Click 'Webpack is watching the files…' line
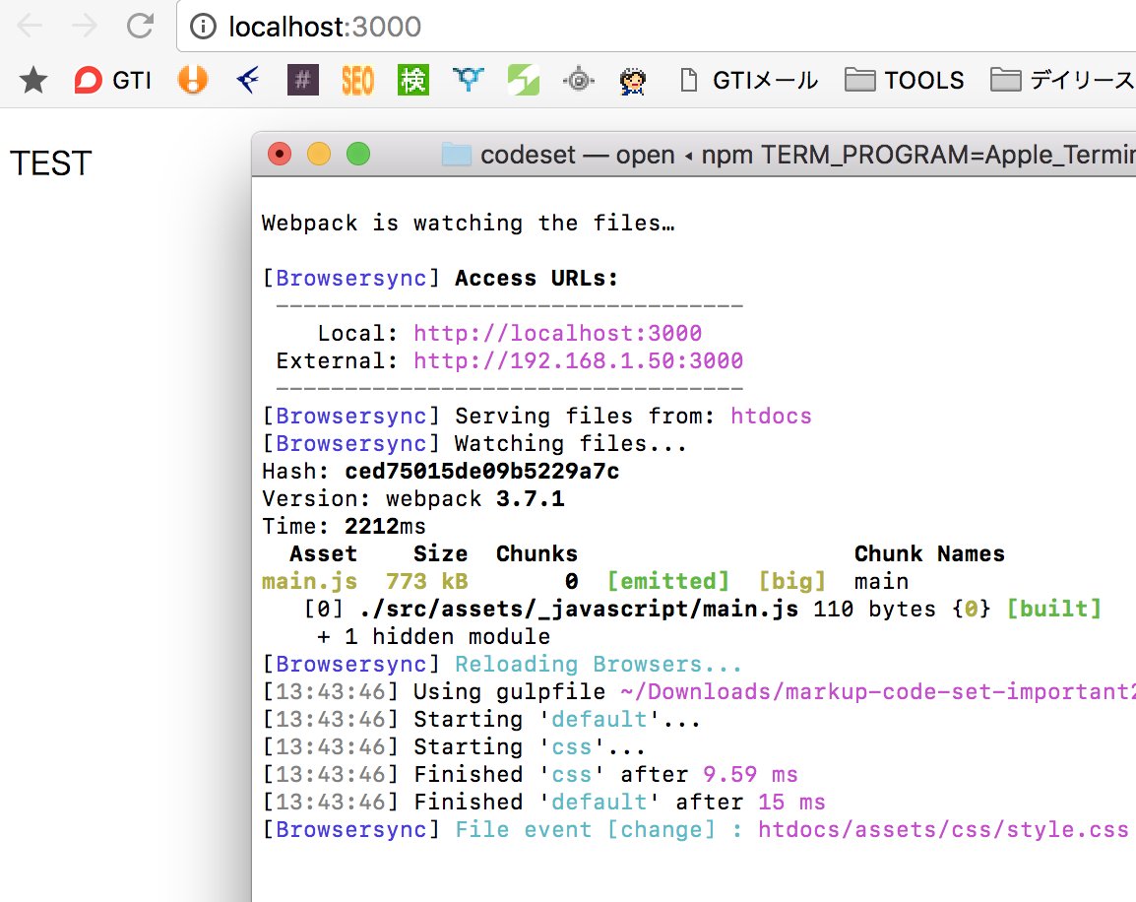1136x902 pixels. 468,224
